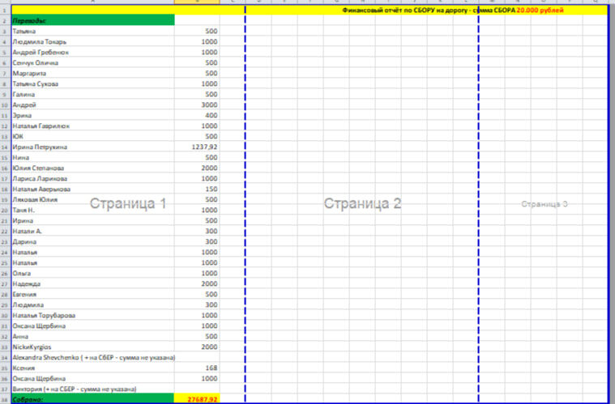615x404 pixels.
Task: Select the cell 'Лариса Ларикова'
Action: pyautogui.click(x=93, y=179)
